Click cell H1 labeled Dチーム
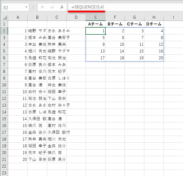183x176 pixels. click(x=154, y=24)
